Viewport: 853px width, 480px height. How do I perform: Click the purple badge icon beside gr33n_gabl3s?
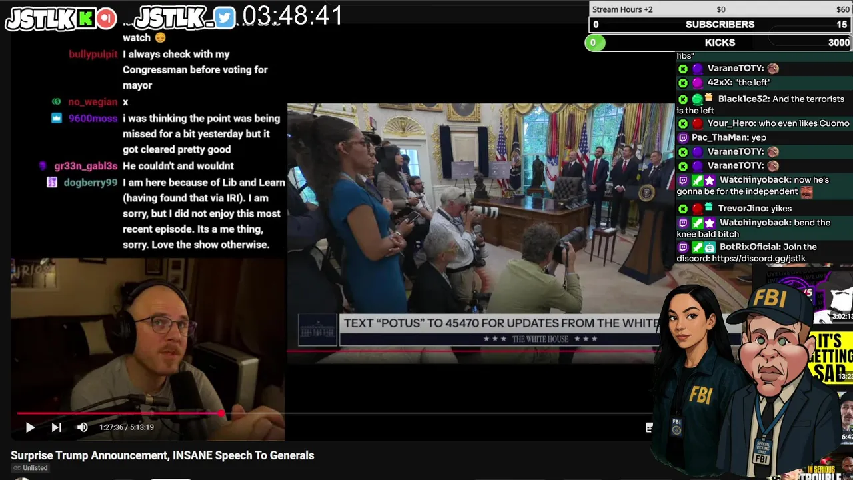[x=42, y=166]
